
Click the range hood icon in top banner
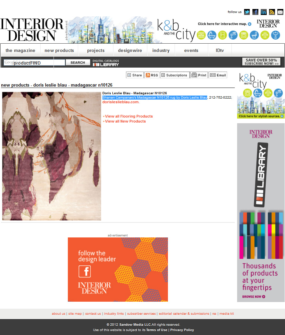265,35
